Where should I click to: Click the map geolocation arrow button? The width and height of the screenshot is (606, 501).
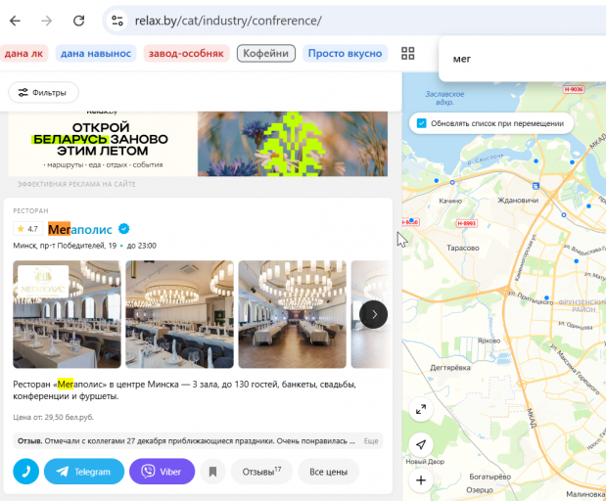point(421,444)
